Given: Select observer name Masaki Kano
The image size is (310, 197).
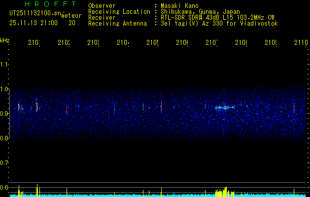Looking at the screenshot, I should 179,5.
